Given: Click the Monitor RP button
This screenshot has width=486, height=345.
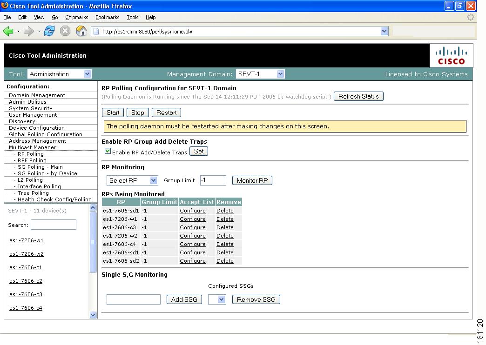Looking at the screenshot, I should pyautogui.click(x=252, y=180).
